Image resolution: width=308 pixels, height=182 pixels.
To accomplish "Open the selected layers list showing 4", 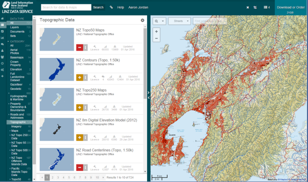I will [x=267, y=7].
